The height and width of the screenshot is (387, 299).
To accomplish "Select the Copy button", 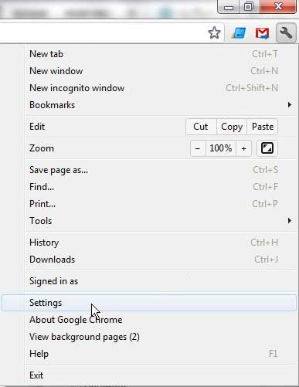I will pos(232,127).
